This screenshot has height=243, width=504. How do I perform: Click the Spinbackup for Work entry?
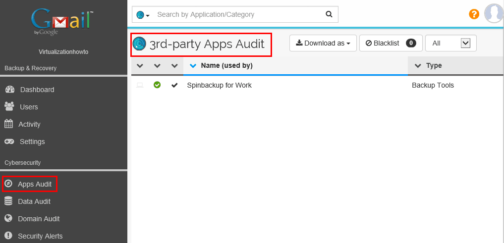[219, 85]
